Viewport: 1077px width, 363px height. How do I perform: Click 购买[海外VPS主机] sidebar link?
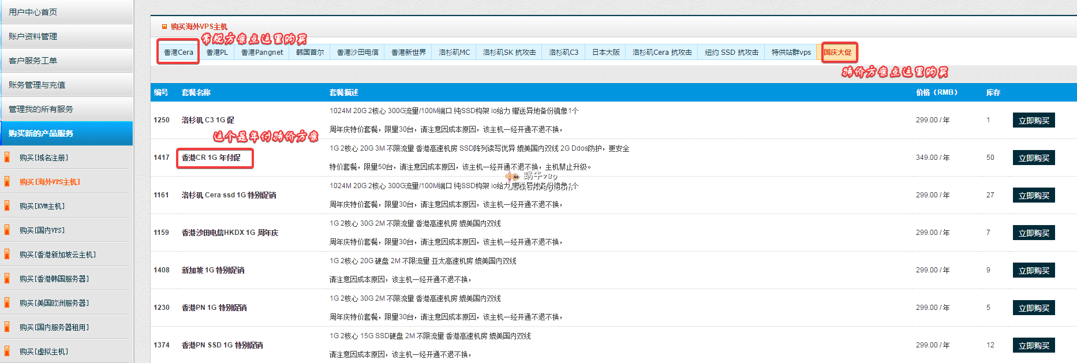(50, 182)
